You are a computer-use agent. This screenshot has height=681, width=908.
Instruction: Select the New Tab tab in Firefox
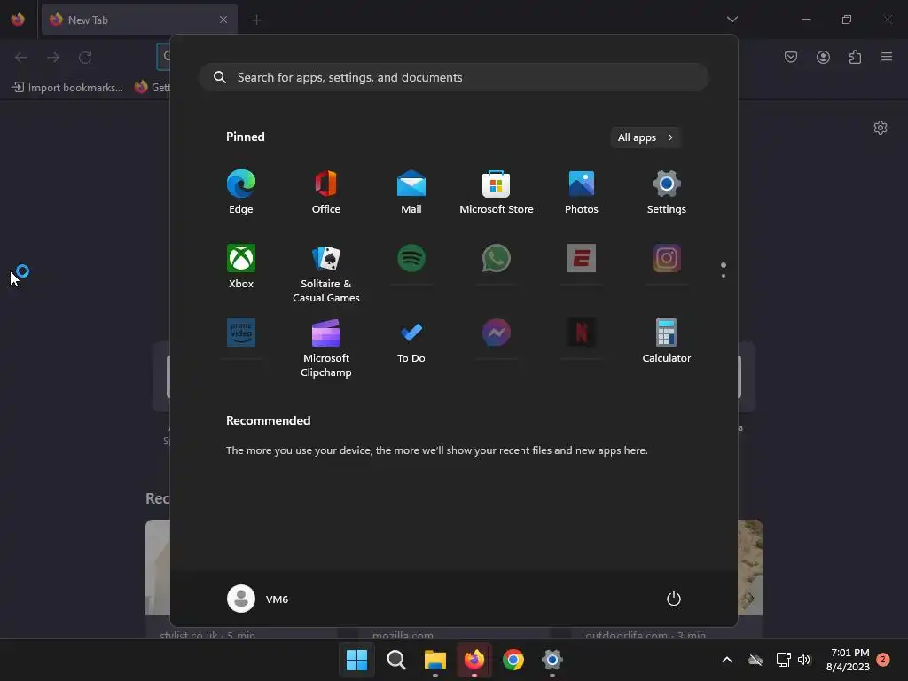(139, 20)
